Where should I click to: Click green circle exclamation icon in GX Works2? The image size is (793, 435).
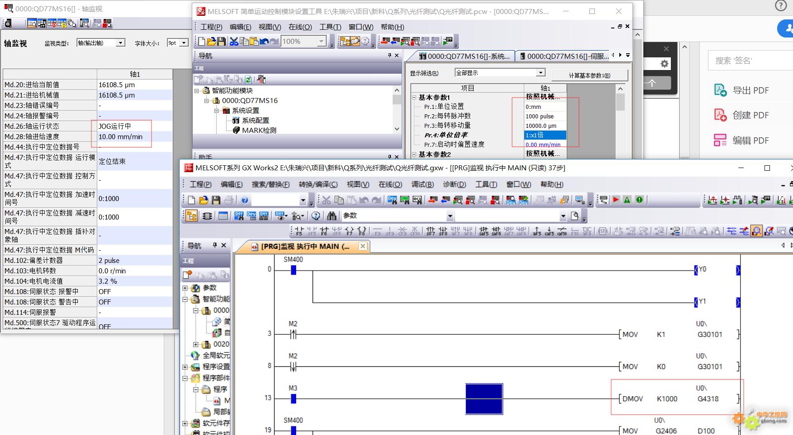[639, 200]
